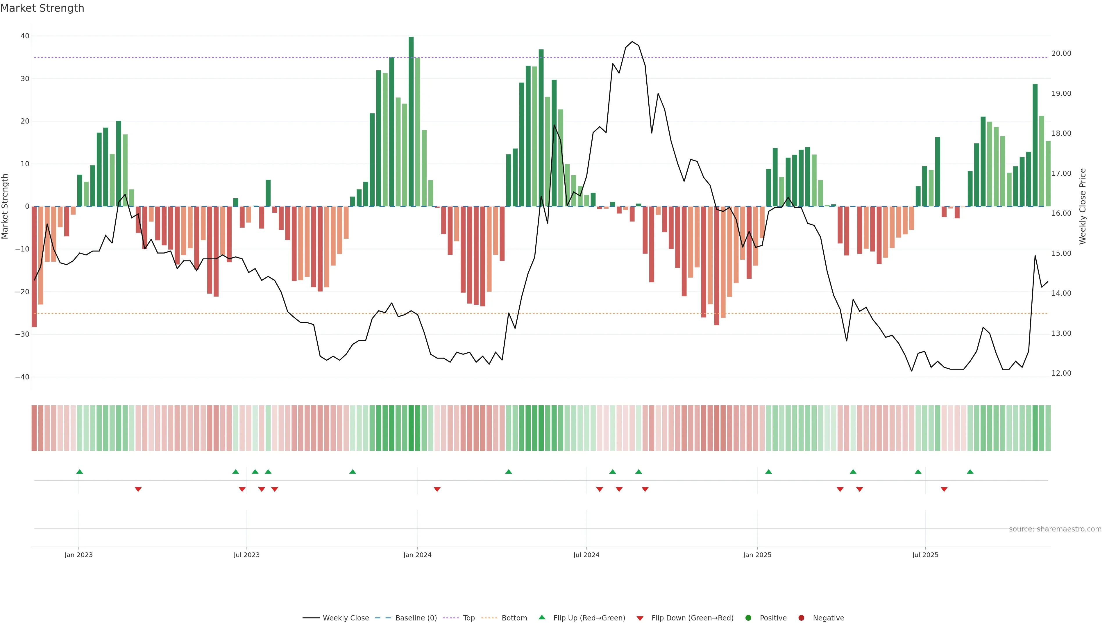Hide the Top line via its legend label
Screen dimensions: 1116x628
pos(469,618)
